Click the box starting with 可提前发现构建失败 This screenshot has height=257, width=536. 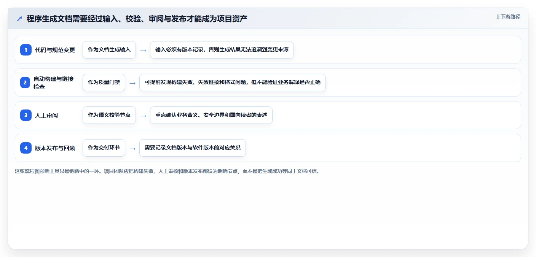(233, 82)
